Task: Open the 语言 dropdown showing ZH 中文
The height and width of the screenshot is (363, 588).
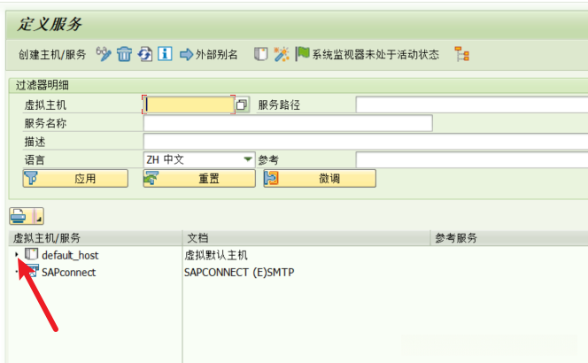Action: click(199, 159)
